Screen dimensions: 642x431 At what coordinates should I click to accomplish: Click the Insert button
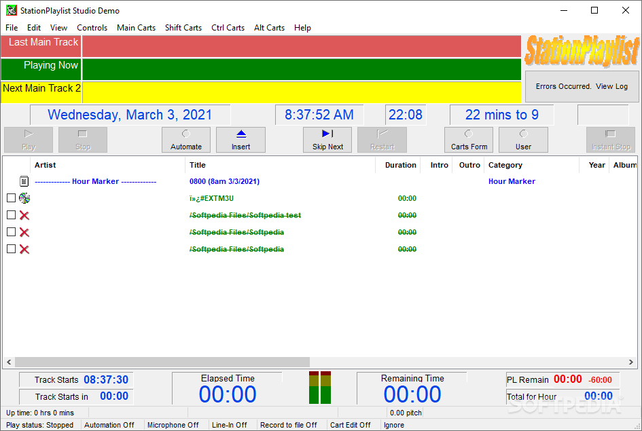[240, 140]
